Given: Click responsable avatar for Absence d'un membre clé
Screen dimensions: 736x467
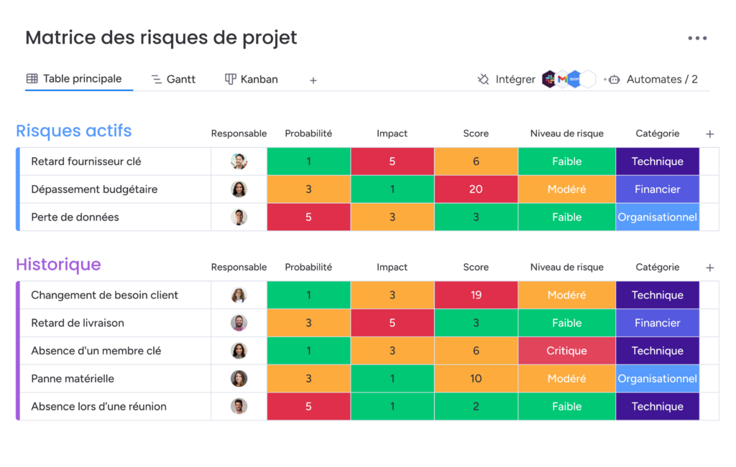Looking at the screenshot, I should (239, 351).
